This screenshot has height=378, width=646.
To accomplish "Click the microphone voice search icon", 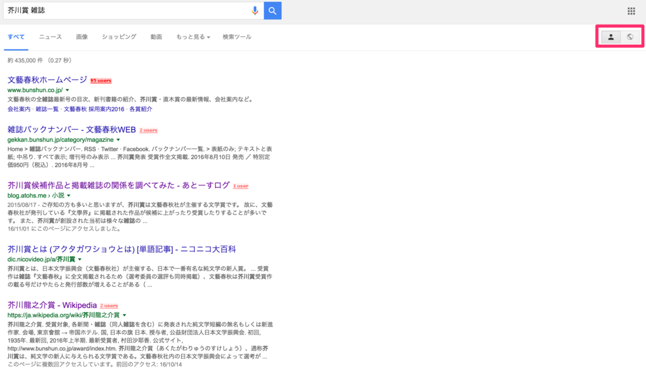I will 255,11.
